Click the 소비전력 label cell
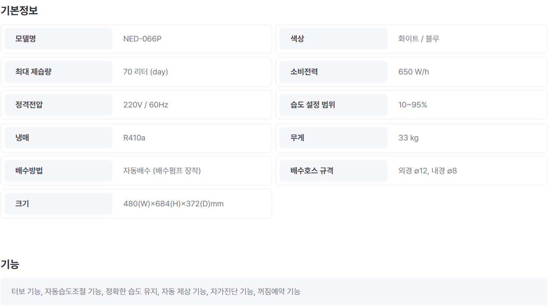 [x=334, y=72]
